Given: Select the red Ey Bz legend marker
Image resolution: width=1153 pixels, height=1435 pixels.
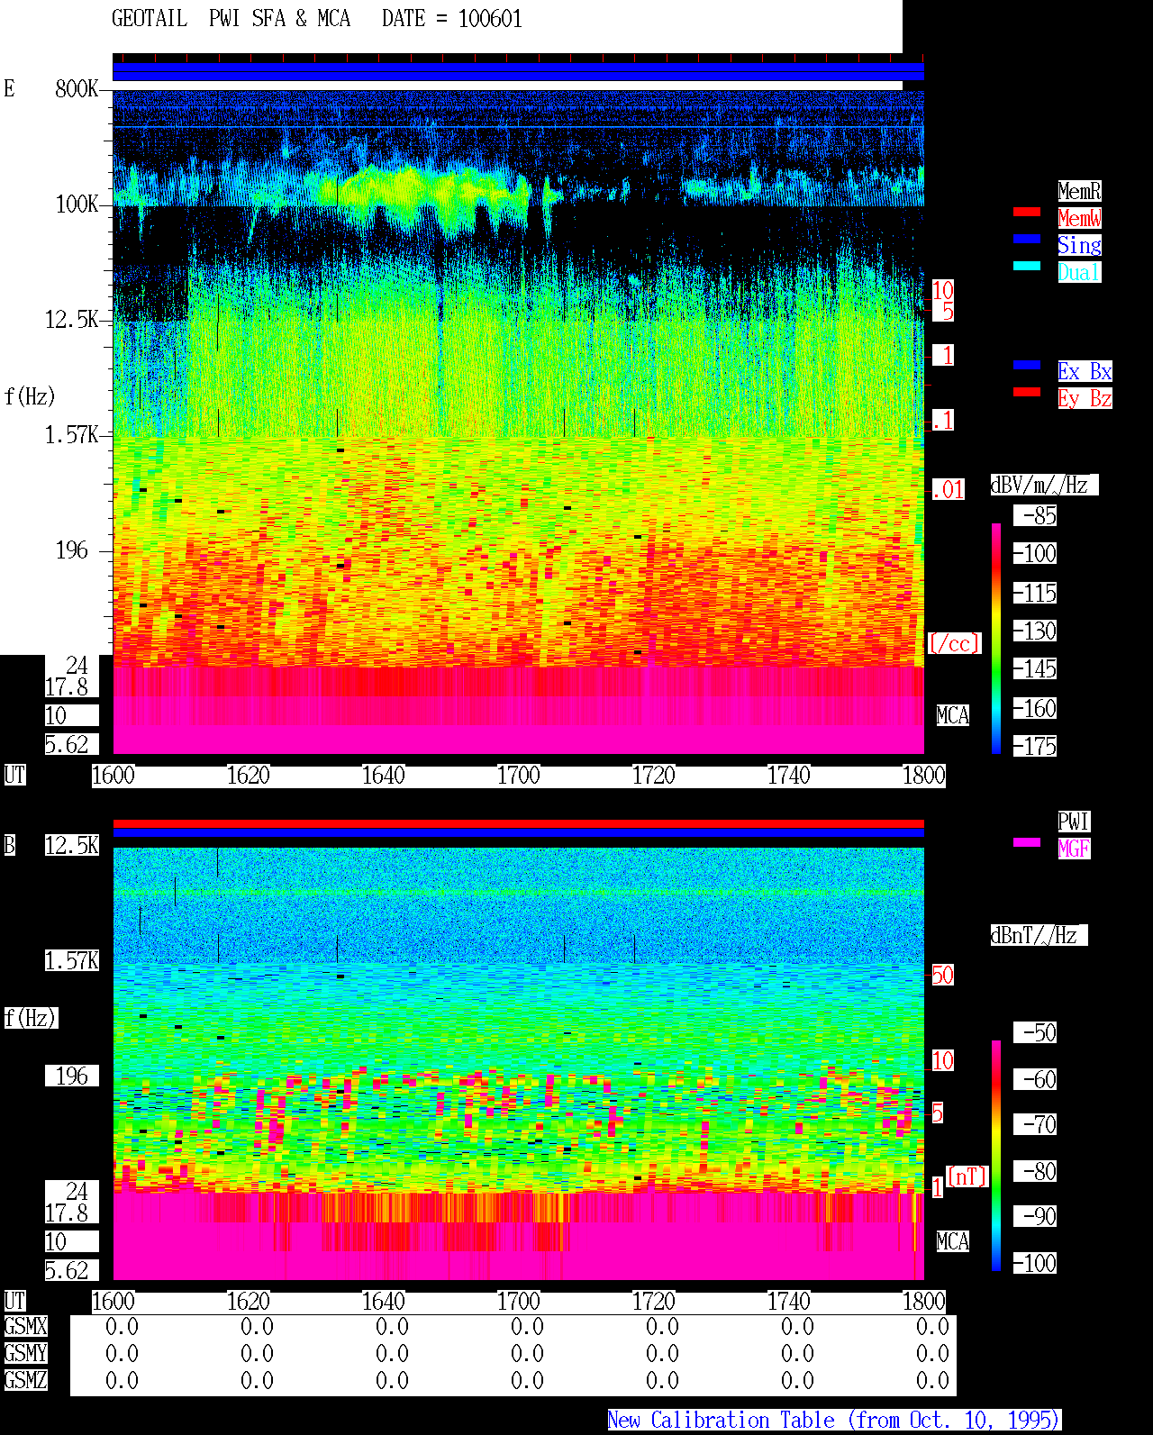Looking at the screenshot, I should 1027,392.
